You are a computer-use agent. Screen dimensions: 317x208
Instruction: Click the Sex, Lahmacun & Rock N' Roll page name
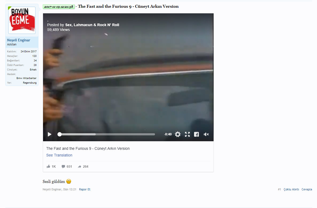point(92,25)
